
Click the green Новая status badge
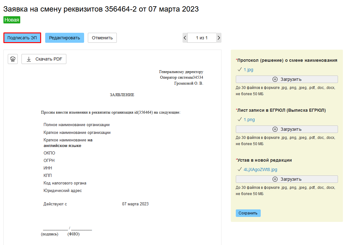point(12,20)
